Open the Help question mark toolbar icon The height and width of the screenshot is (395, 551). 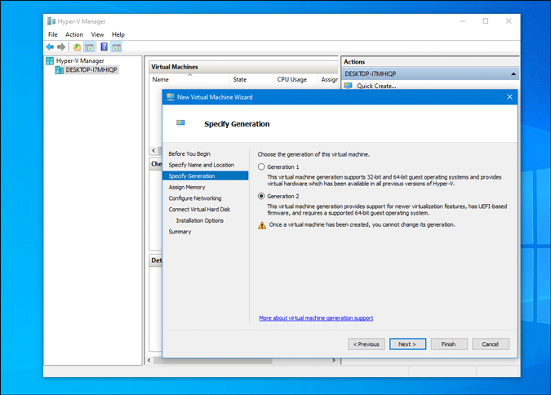(x=104, y=47)
